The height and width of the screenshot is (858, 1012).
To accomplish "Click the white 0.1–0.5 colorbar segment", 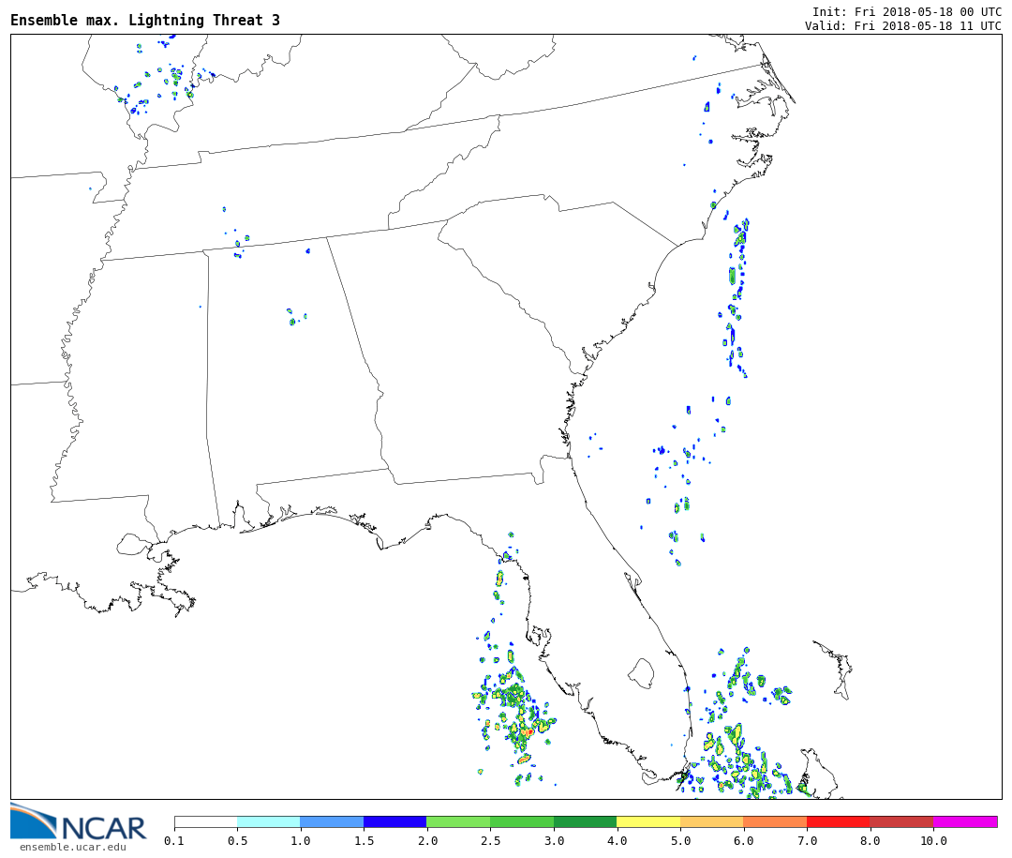I will coord(205,821).
